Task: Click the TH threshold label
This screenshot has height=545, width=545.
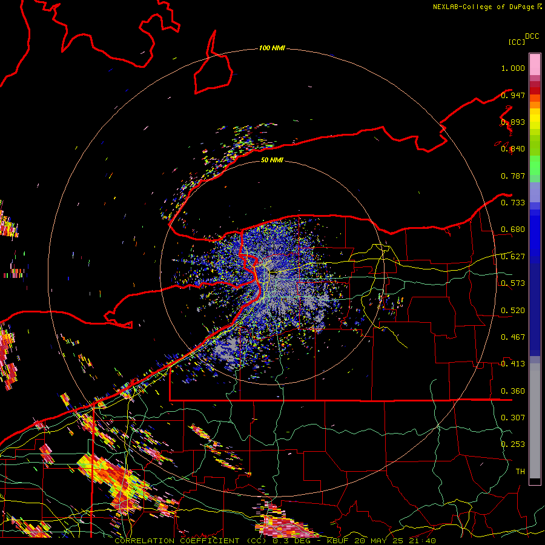Action: [520, 472]
